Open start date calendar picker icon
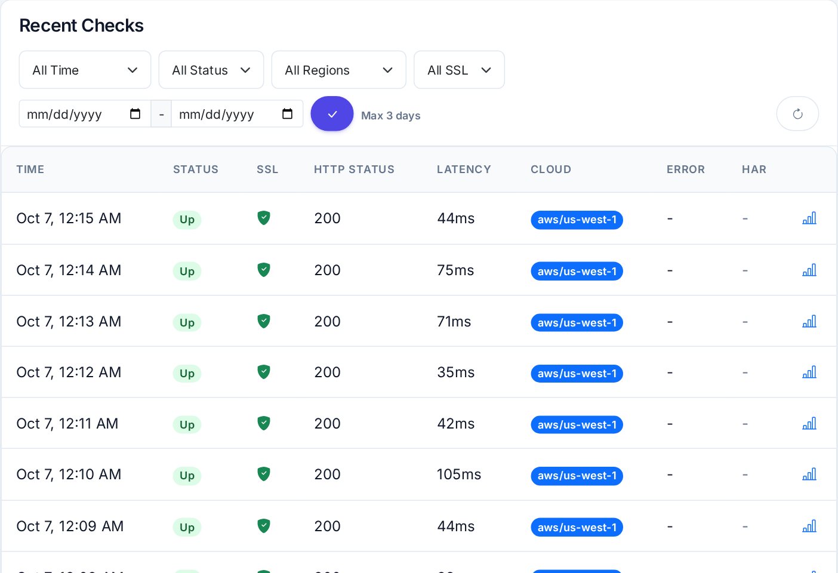838x573 pixels. [x=135, y=114]
